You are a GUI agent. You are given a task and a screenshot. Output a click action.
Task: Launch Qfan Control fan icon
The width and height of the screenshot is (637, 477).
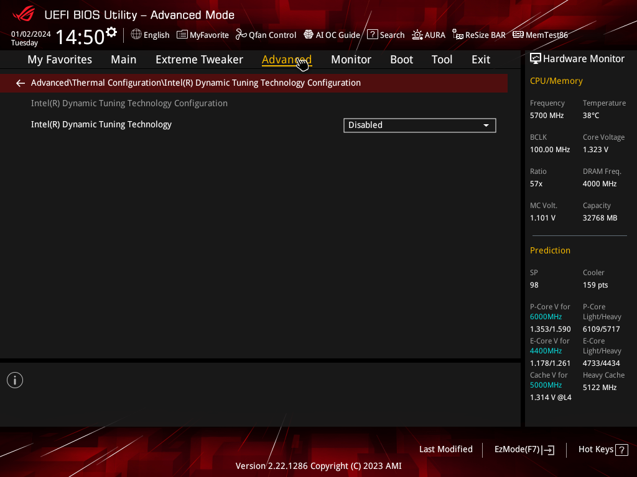[x=241, y=35]
